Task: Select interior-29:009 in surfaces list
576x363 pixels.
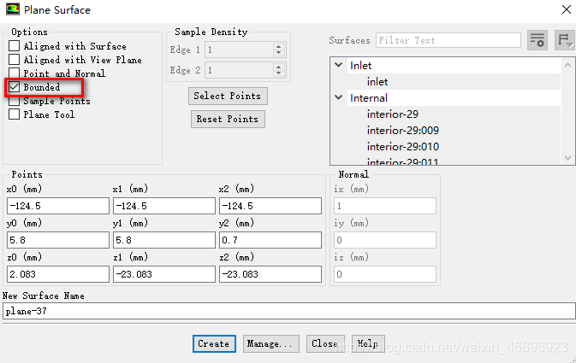Action: pyautogui.click(x=402, y=131)
